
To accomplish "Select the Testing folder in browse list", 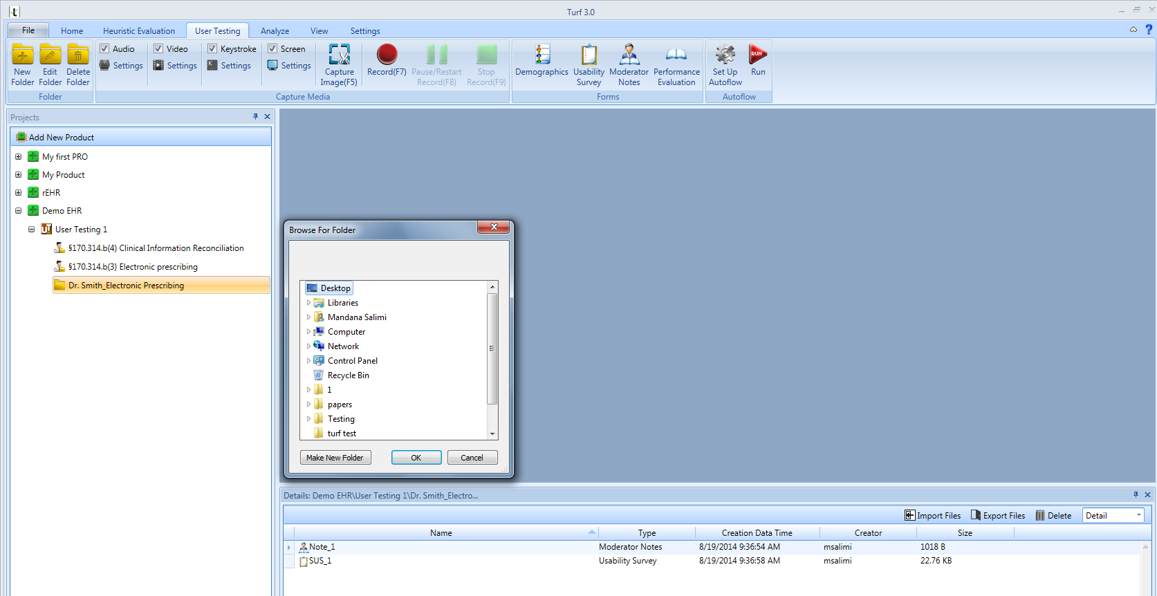I will [341, 419].
